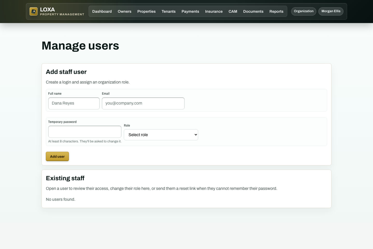Open the Morgan Ellis user menu
The height and width of the screenshot is (249, 373).
(x=331, y=11)
